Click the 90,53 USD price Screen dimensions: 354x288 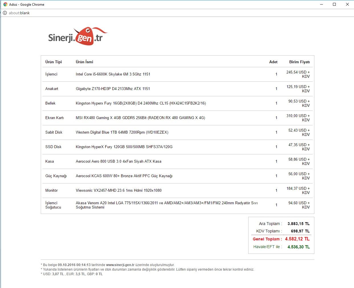click(299, 103)
